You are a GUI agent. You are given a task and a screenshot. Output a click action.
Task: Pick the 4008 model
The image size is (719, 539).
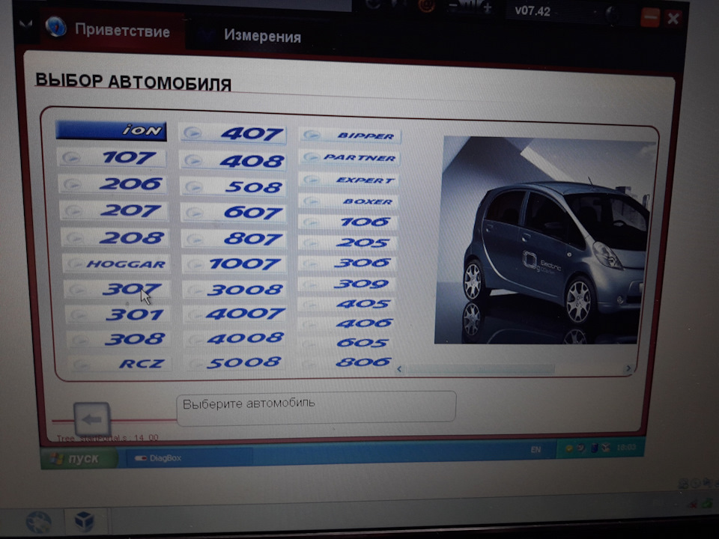click(236, 338)
